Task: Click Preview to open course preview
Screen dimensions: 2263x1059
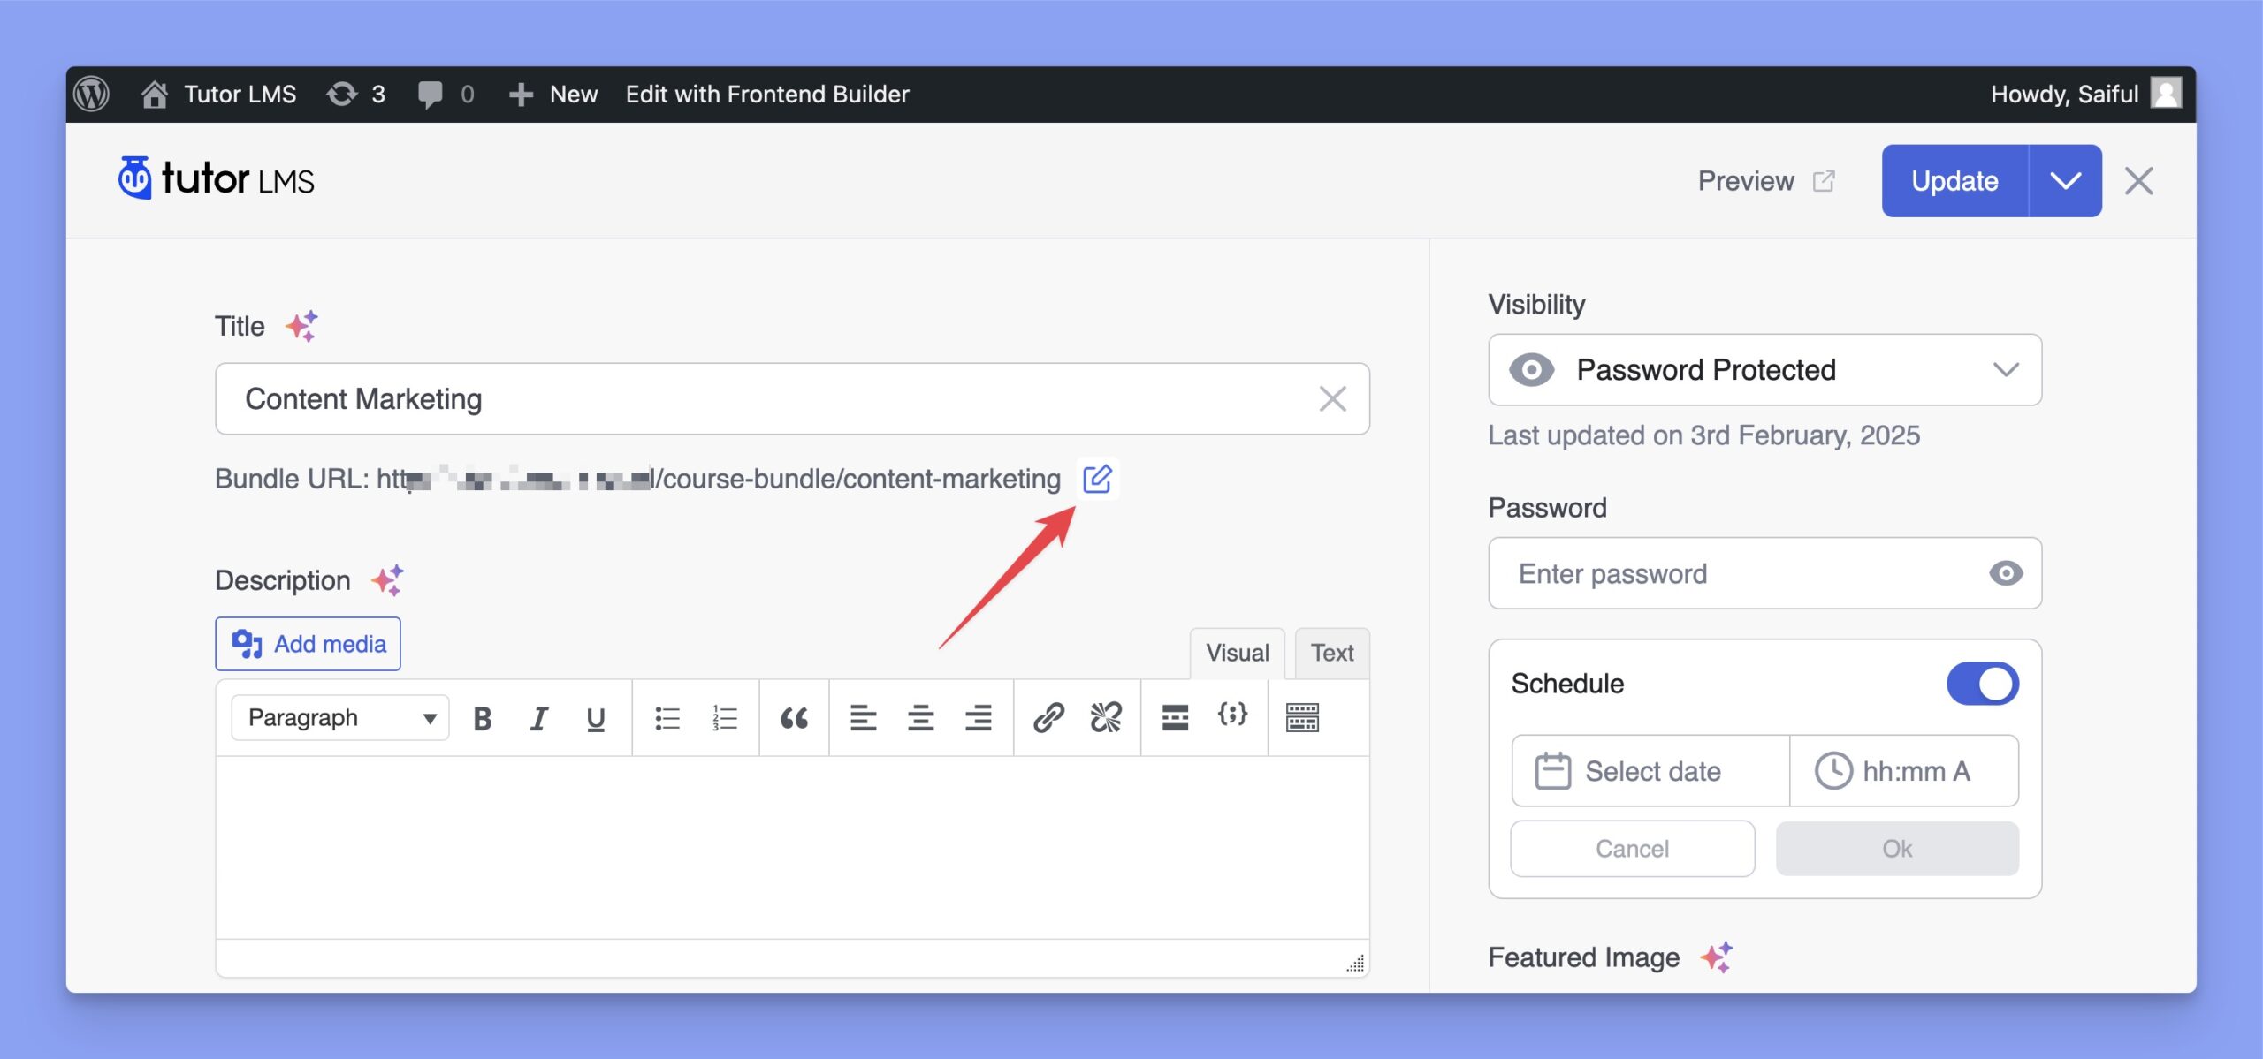Action: [x=1764, y=180]
